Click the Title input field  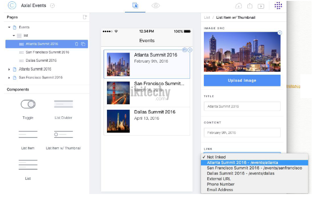click(x=242, y=106)
